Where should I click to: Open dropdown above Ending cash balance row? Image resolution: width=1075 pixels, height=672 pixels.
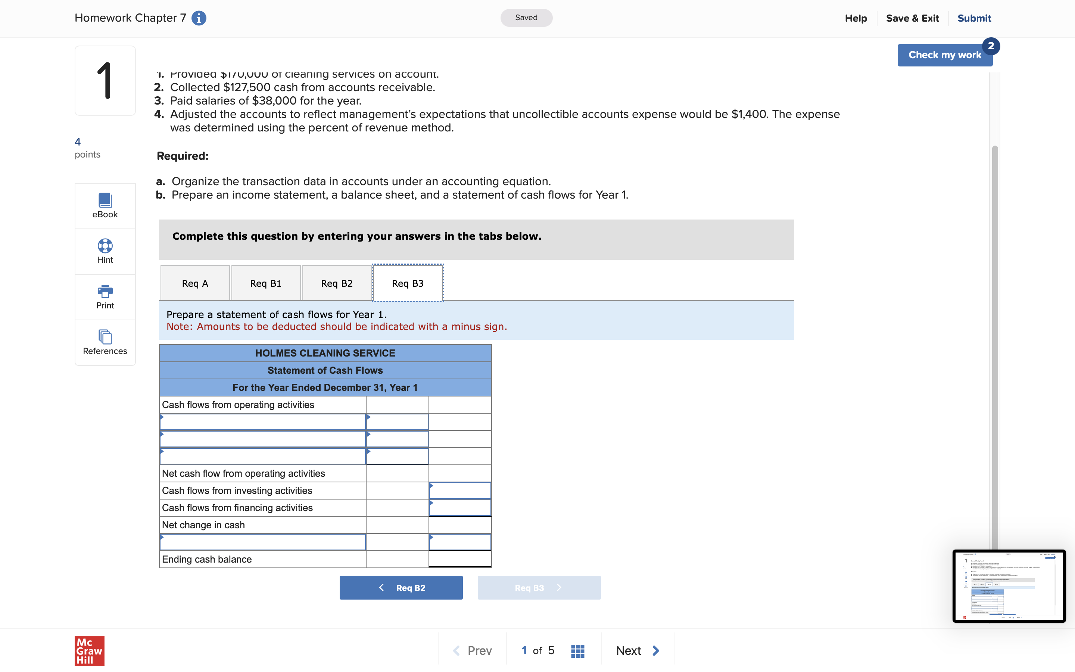point(262,542)
